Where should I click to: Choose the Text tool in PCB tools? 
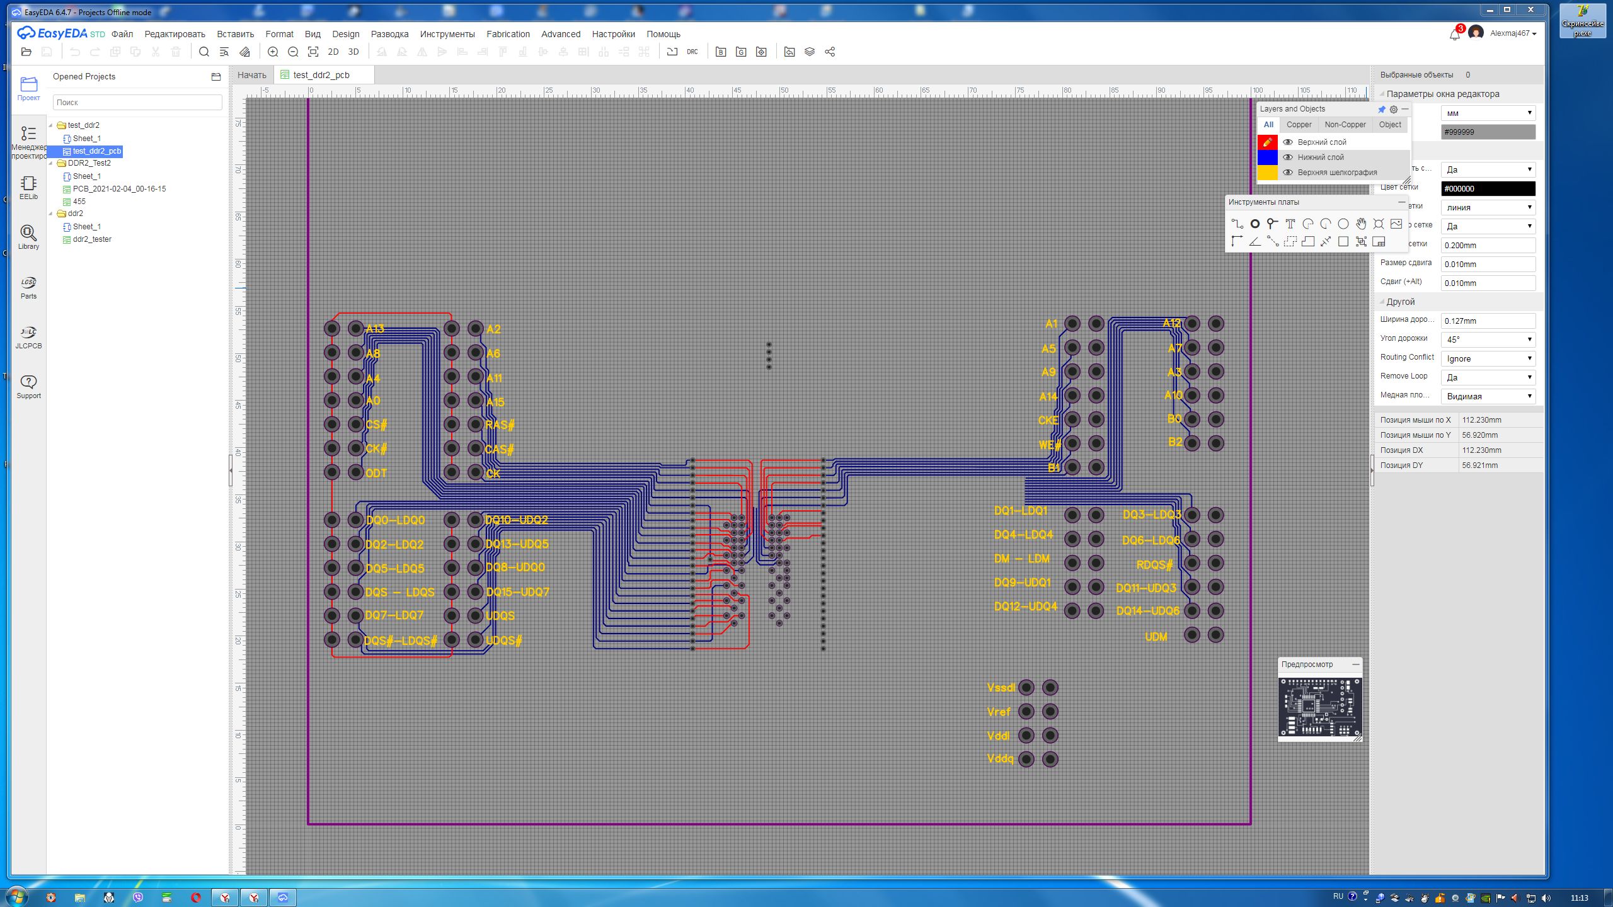pos(1290,224)
